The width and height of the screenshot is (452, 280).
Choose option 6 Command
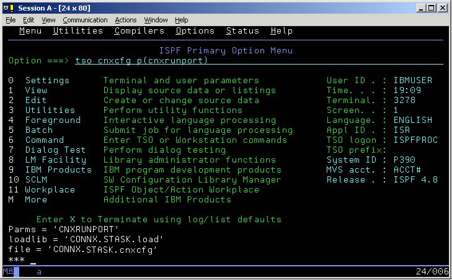click(44, 140)
